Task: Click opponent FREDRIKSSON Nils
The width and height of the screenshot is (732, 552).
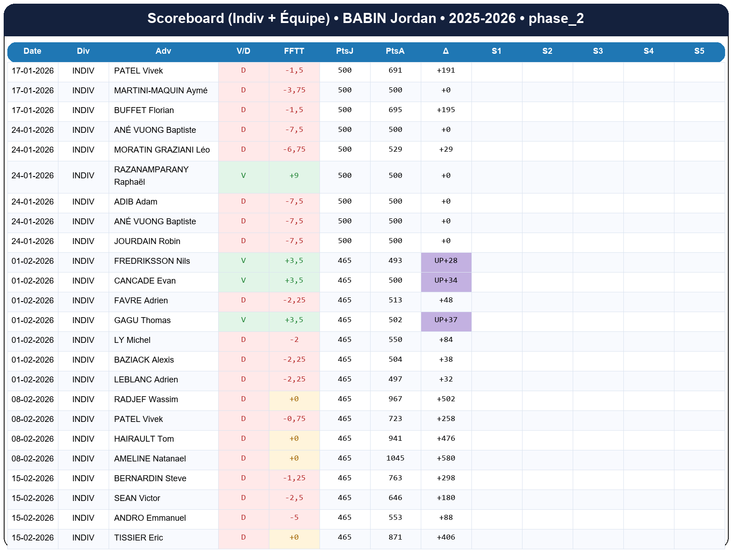Action: point(152,261)
